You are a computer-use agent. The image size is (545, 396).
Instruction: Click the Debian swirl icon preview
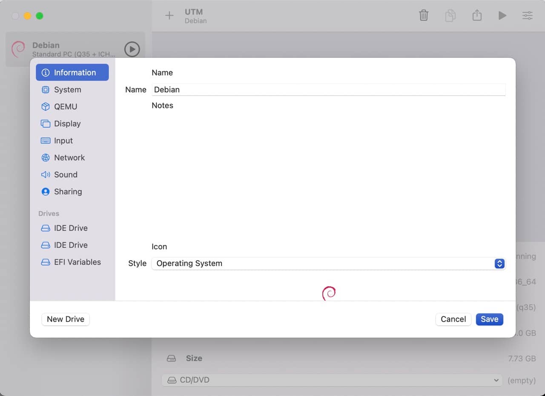(x=329, y=293)
